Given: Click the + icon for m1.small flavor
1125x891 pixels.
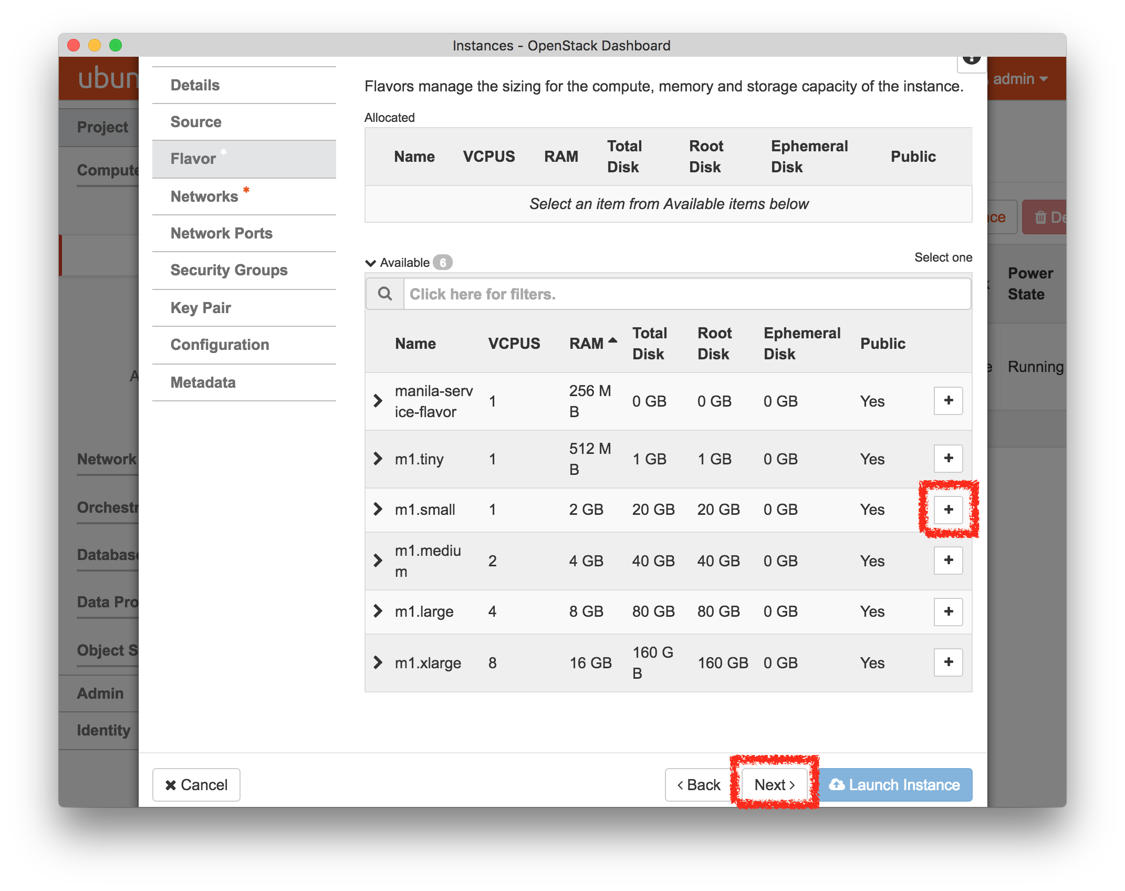Looking at the screenshot, I should [x=950, y=509].
